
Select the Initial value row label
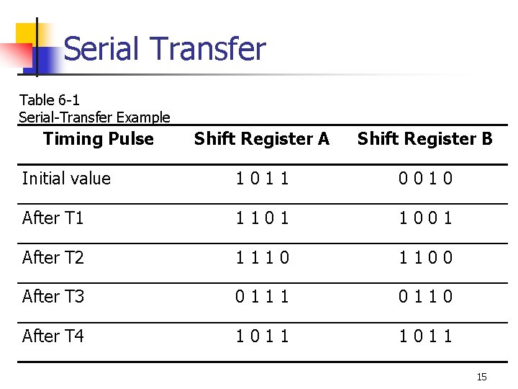(x=66, y=179)
